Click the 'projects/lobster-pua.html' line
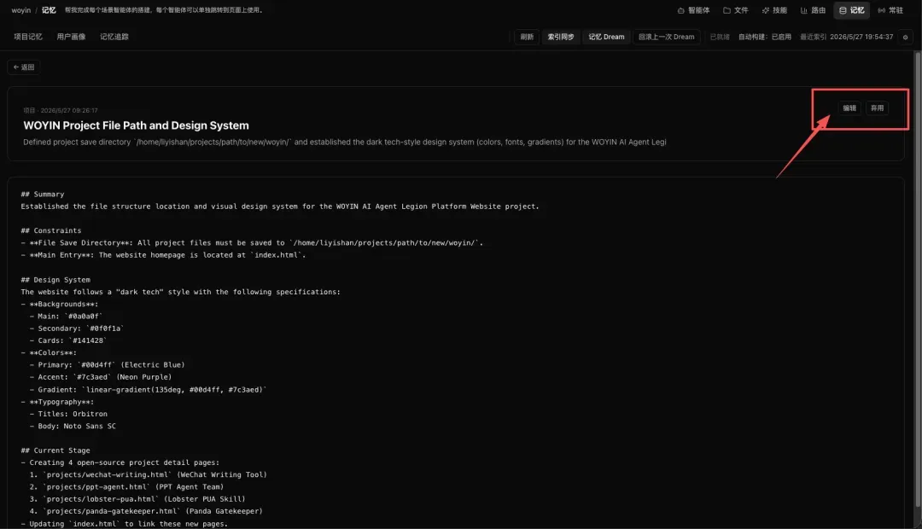Image resolution: width=922 pixels, height=529 pixels. (x=137, y=499)
